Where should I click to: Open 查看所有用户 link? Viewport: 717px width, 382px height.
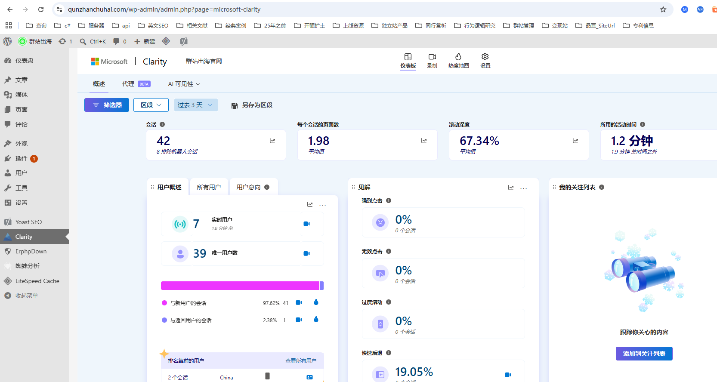coord(301,361)
